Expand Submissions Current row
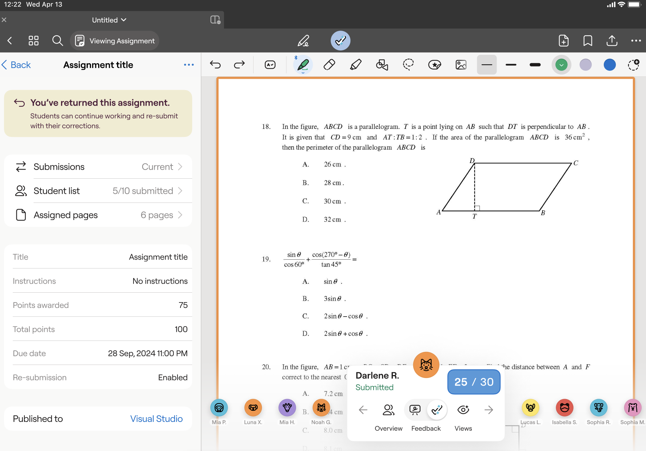This screenshot has height=451, width=646. click(x=98, y=167)
